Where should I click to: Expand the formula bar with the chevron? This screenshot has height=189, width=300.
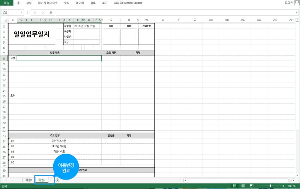[297, 12]
